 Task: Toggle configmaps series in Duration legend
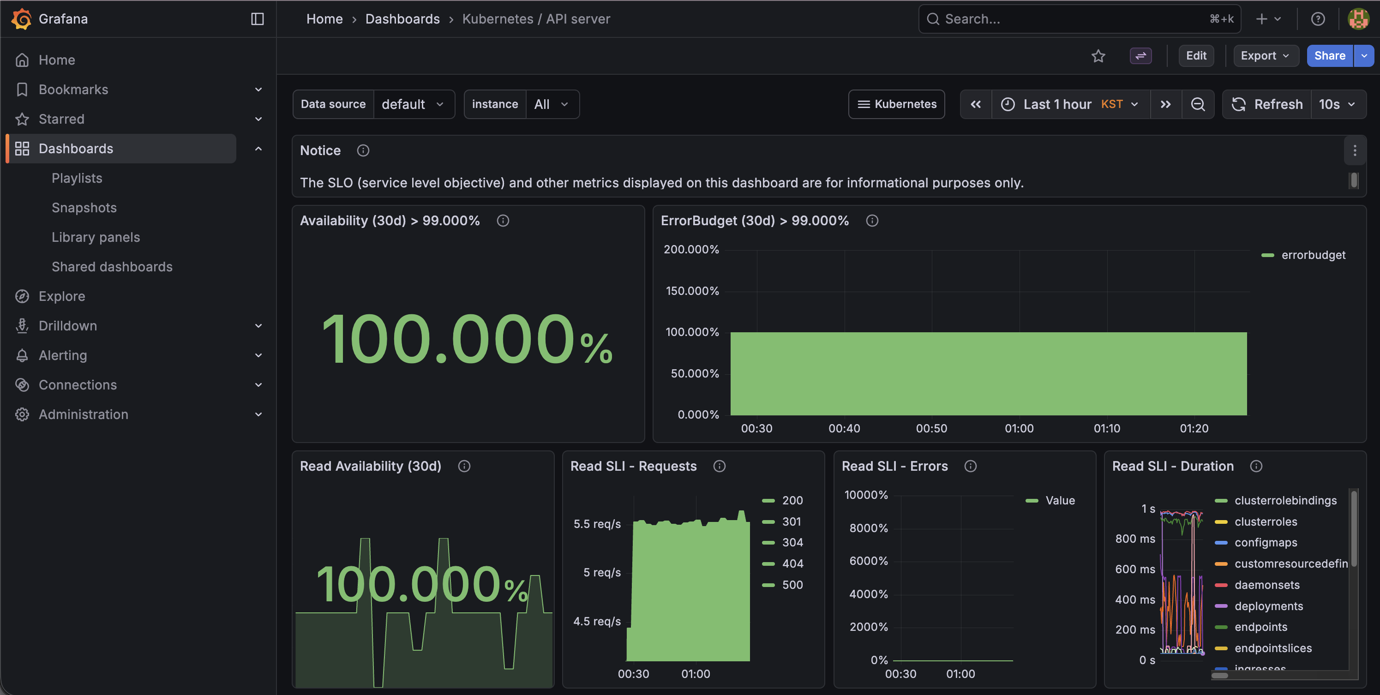[x=1266, y=542]
